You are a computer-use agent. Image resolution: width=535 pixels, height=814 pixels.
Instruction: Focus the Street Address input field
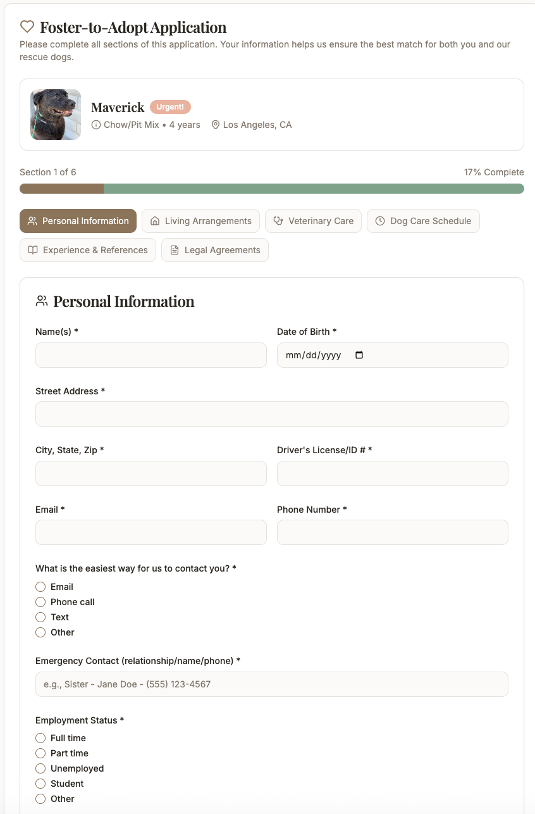[272, 414]
